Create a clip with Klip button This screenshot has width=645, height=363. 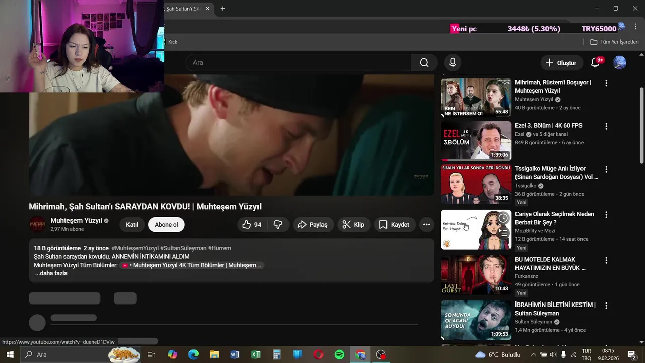pyautogui.click(x=353, y=225)
